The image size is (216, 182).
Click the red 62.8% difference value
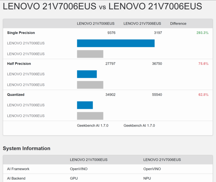pyautogui.click(x=203, y=95)
